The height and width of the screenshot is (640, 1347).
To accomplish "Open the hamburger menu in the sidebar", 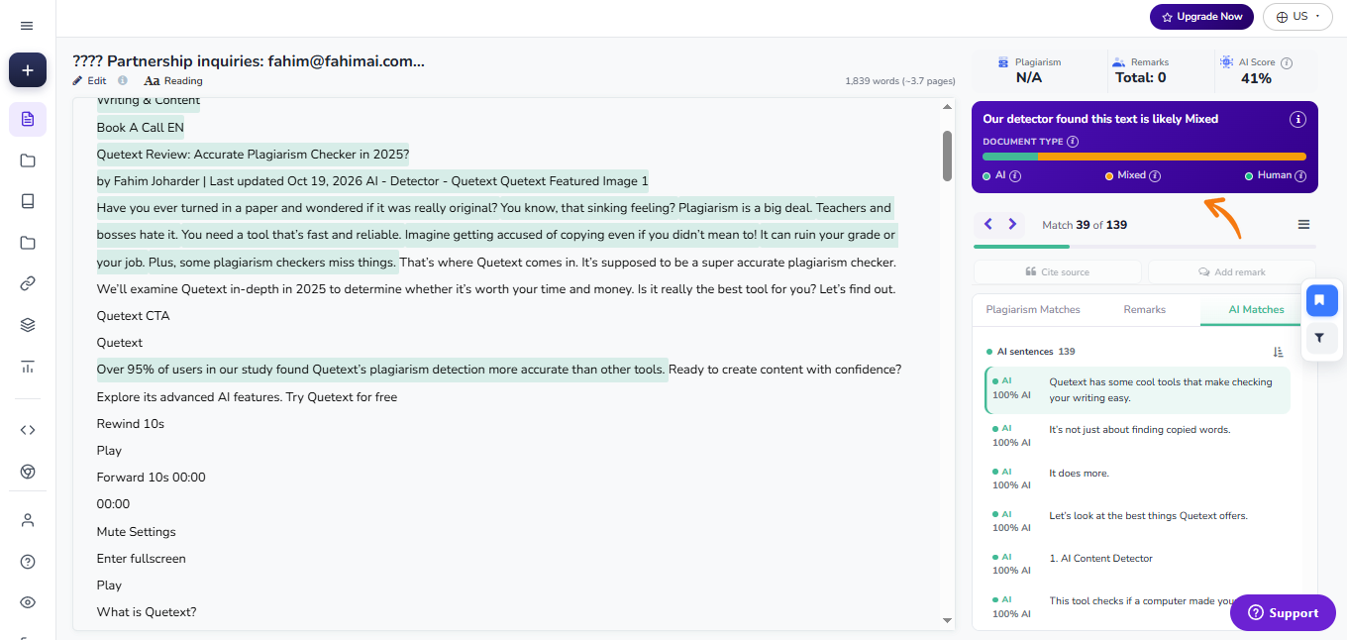I will pyautogui.click(x=27, y=26).
